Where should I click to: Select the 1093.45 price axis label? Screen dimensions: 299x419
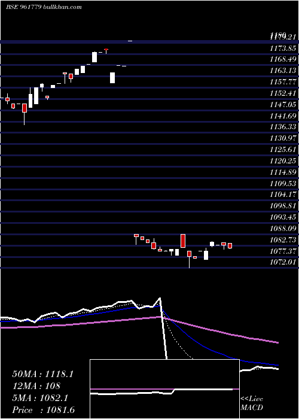pos(283,217)
